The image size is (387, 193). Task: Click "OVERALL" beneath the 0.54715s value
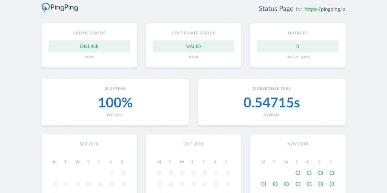pos(271,115)
